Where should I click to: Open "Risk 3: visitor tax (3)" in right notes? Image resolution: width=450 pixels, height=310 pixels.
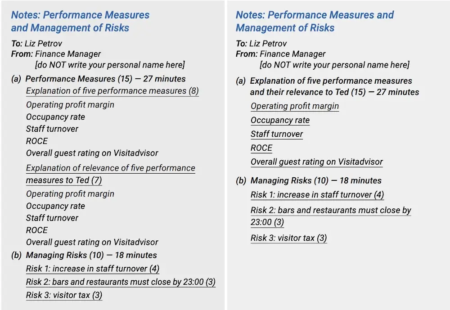[x=288, y=238]
